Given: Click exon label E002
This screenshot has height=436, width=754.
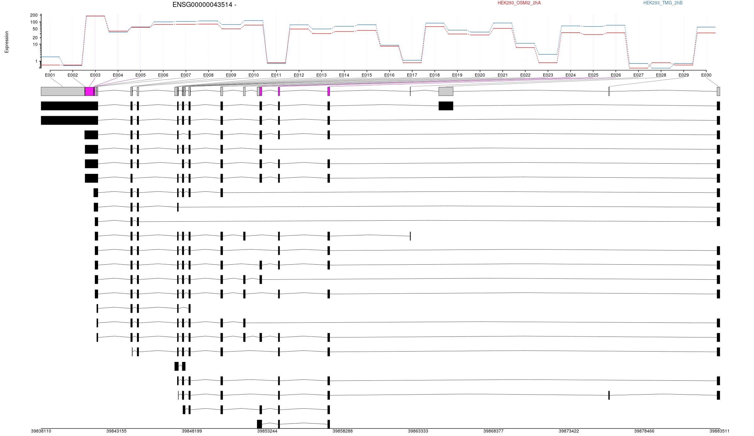Looking at the screenshot, I should click(x=73, y=75).
